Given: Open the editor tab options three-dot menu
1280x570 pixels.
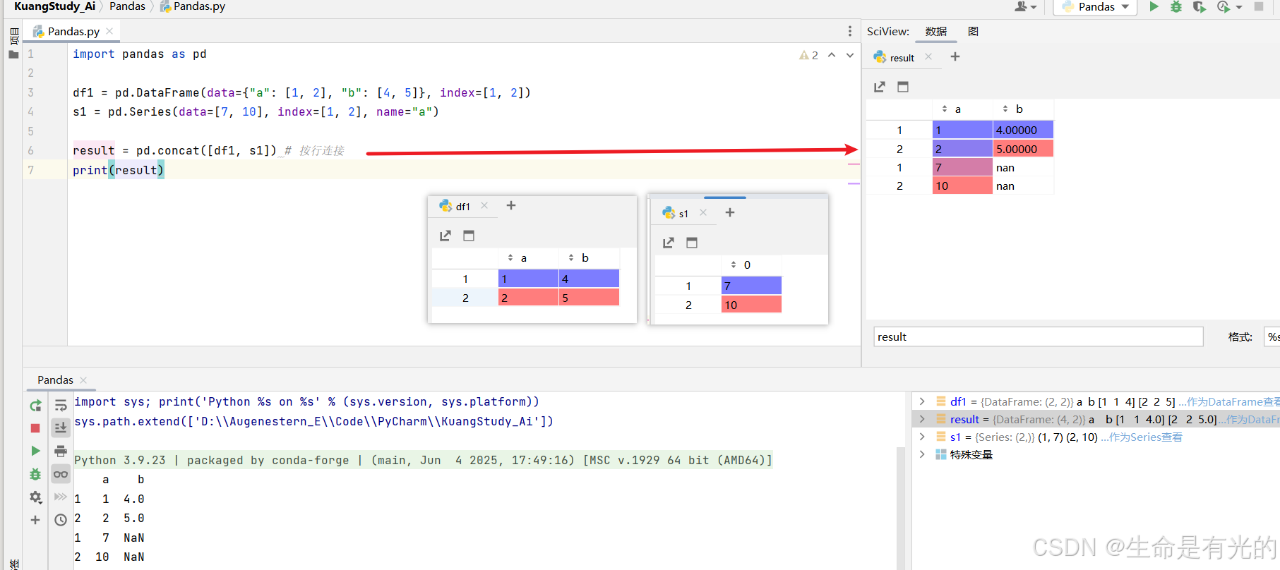Looking at the screenshot, I should (849, 31).
